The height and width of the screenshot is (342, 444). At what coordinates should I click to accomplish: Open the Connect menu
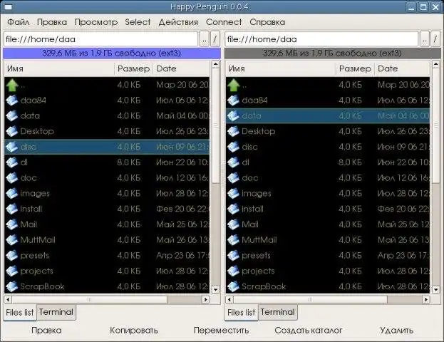224,22
